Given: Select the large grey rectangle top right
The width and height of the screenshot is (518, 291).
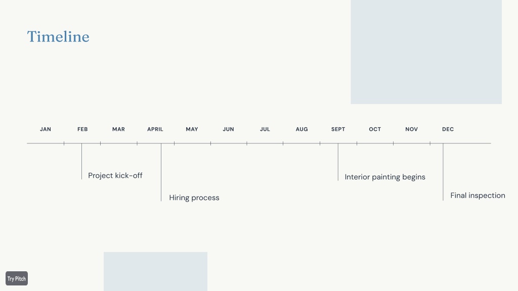Looking at the screenshot, I should coord(426,52).
